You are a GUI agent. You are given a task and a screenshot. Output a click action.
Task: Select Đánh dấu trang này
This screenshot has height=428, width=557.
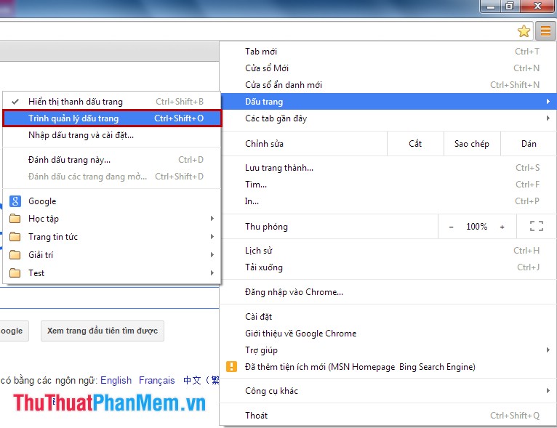pyautogui.click(x=112, y=160)
